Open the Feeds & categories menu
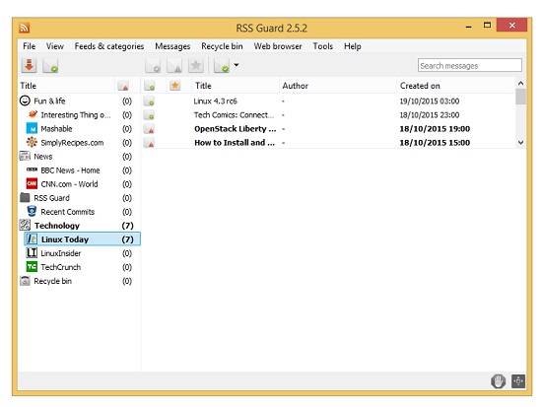This screenshot has height=407, width=542. (109, 46)
